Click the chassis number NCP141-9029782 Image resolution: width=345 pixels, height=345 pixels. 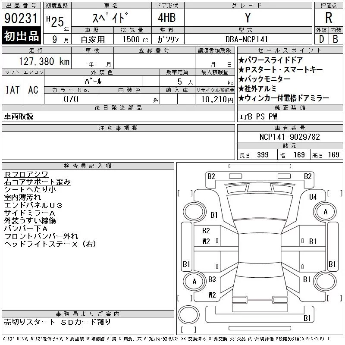[x=289, y=137]
